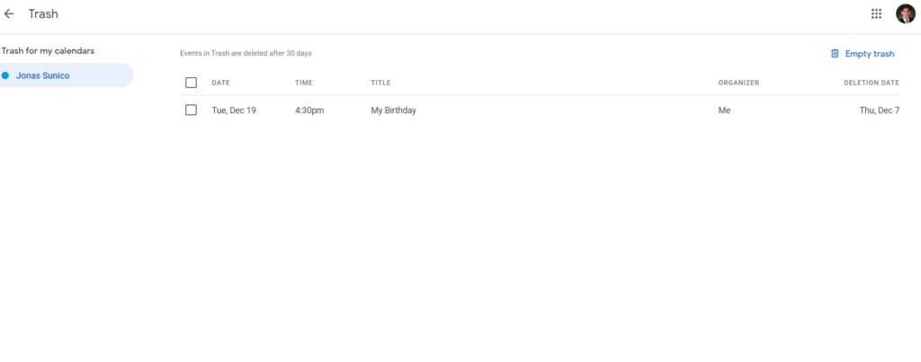Click the Thu, Dec 7 deletion date

(x=880, y=110)
